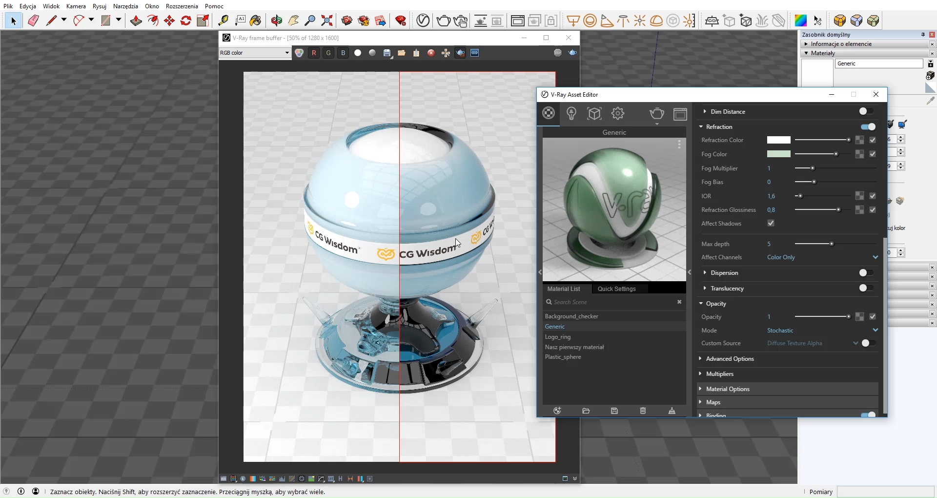Choose the Paint Bucket tool
Viewport: 937px width, 498px height.
coord(255,21)
